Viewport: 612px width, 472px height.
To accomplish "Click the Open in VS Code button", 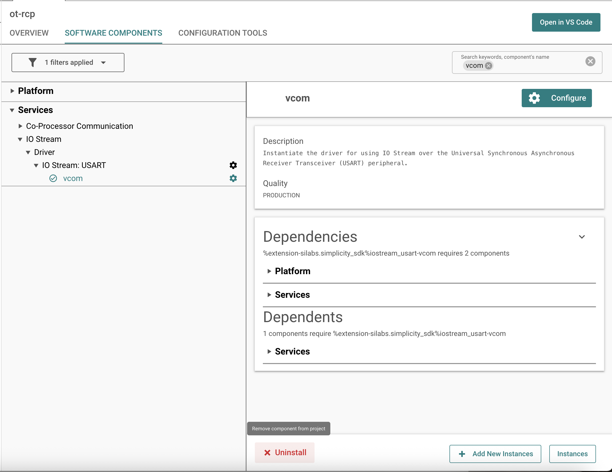I will (566, 22).
